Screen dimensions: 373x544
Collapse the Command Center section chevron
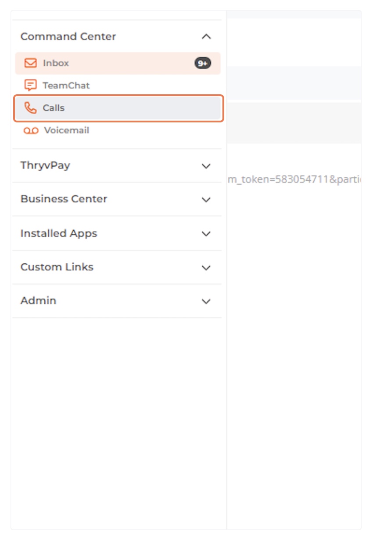coord(206,37)
